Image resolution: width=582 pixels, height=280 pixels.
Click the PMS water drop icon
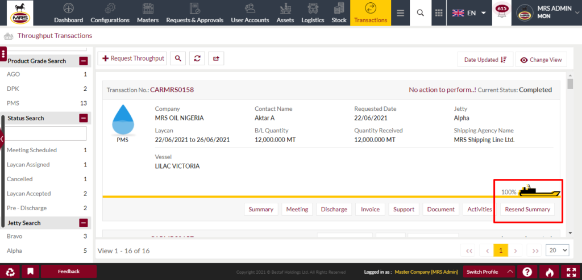click(x=123, y=119)
